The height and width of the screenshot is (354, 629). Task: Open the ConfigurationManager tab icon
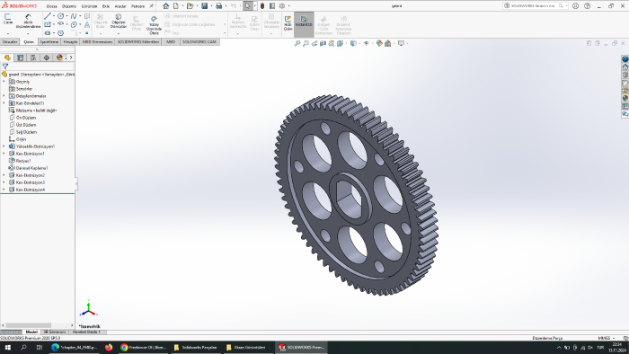click(33, 58)
